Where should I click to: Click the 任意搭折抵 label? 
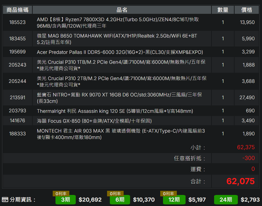[189, 158]
